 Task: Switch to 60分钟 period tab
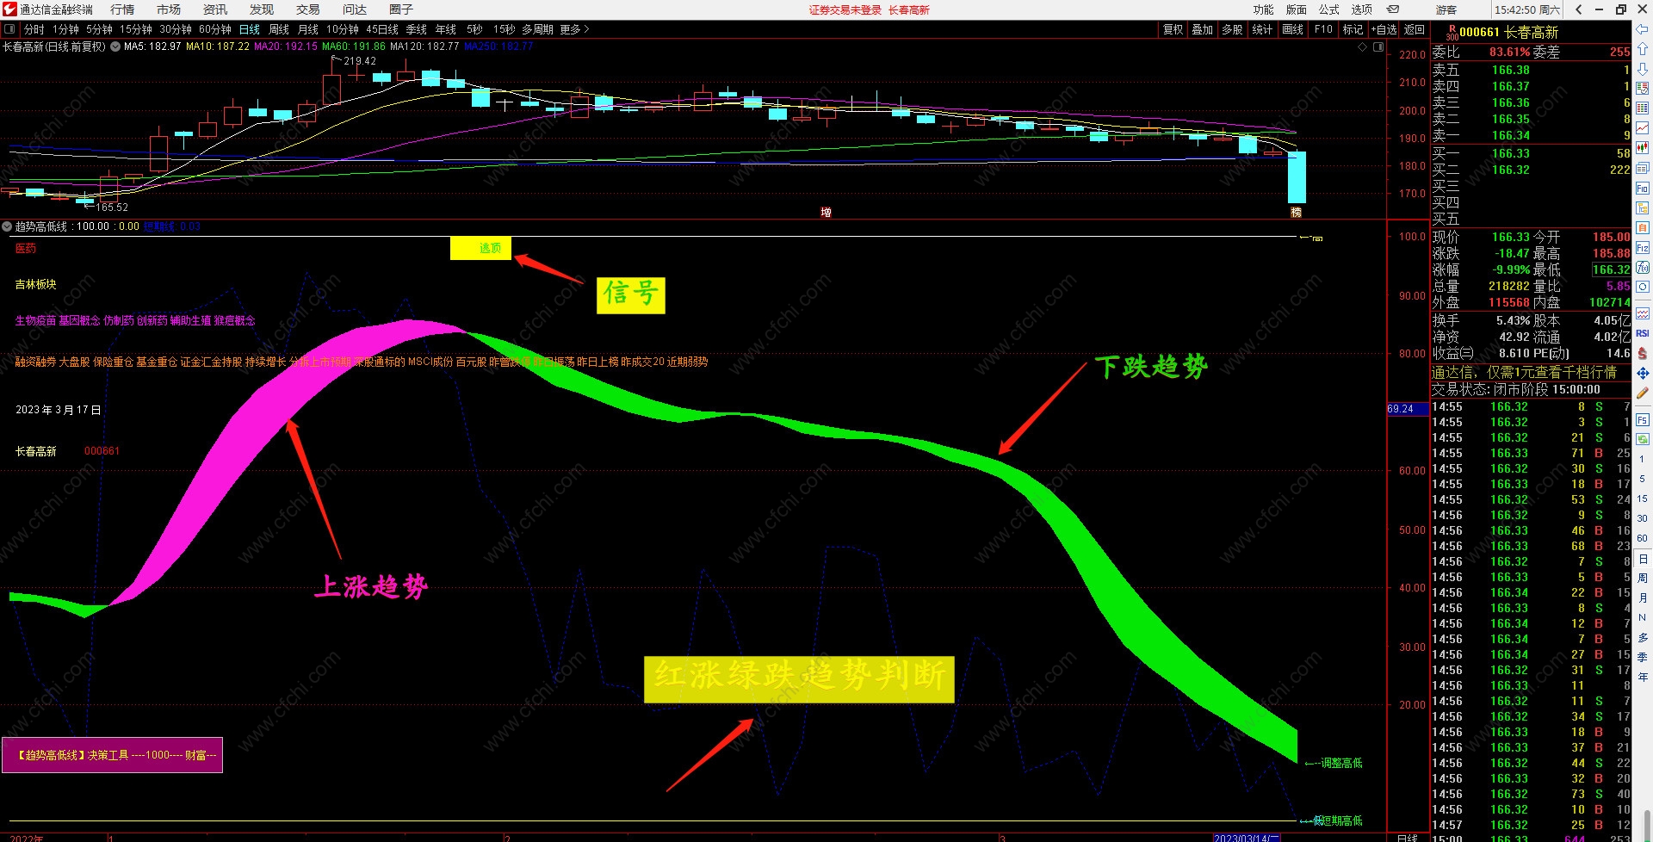215,29
